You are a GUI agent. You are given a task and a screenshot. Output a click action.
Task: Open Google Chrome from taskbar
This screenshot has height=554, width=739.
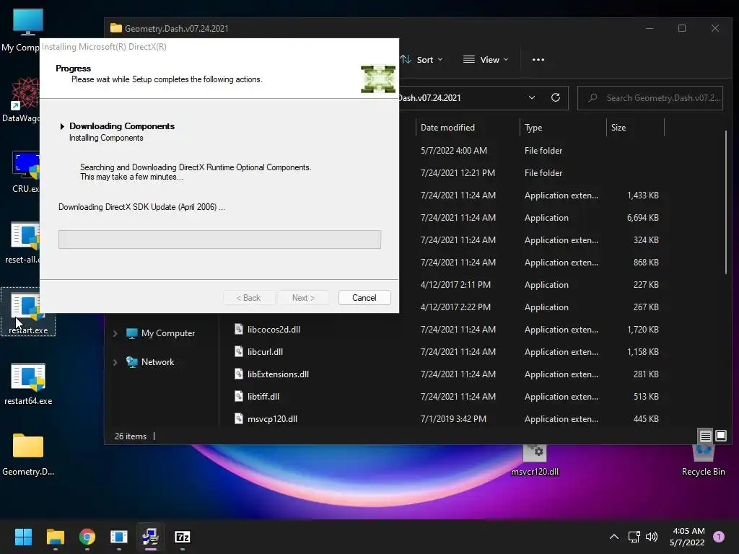(87, 537)
